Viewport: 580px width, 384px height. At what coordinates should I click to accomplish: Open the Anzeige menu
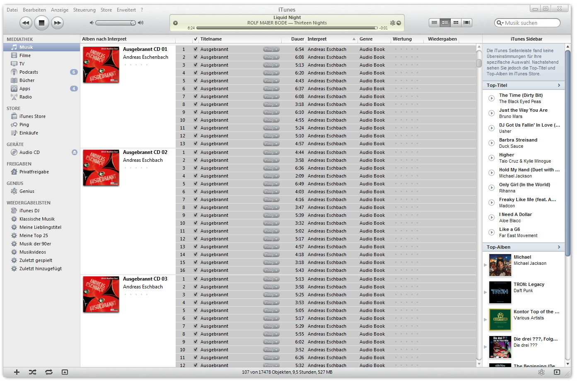tap(60, 10)
